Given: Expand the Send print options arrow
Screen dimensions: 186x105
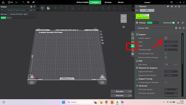Looking at the screenshot, I should 130,96.
